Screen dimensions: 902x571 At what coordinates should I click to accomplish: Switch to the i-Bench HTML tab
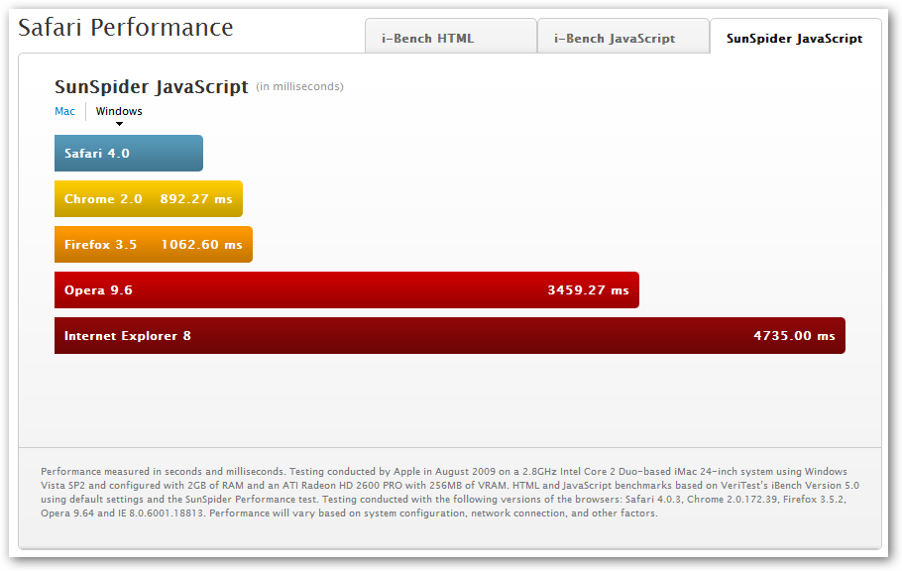click(x=451, y=37)
